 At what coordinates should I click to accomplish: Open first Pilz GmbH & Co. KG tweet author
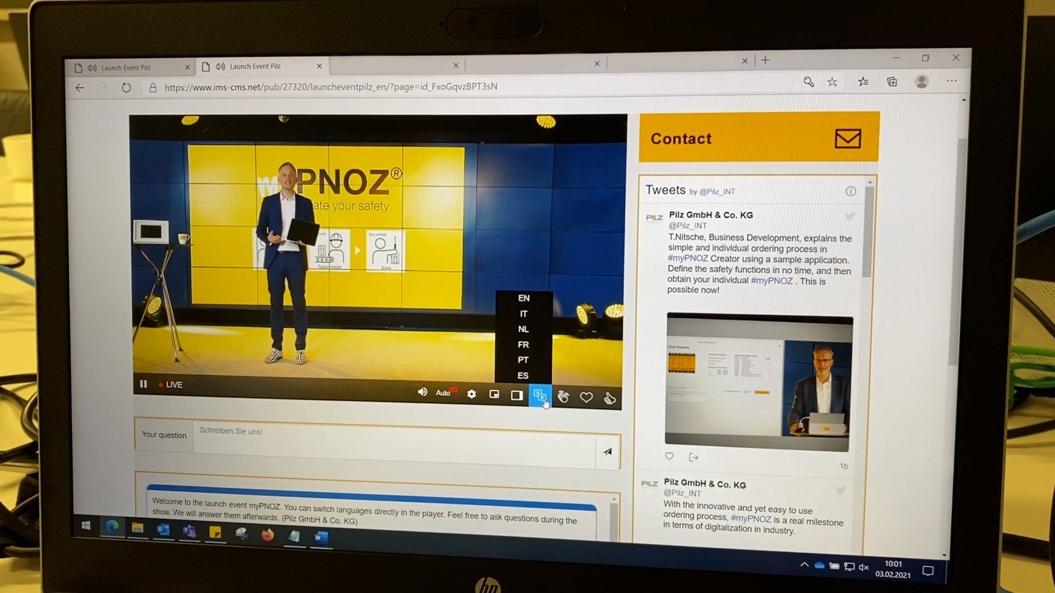coord(711,215)
